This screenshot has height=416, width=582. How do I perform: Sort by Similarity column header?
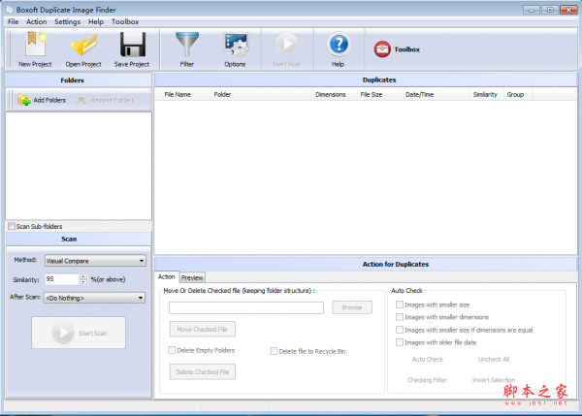(487, 95)
